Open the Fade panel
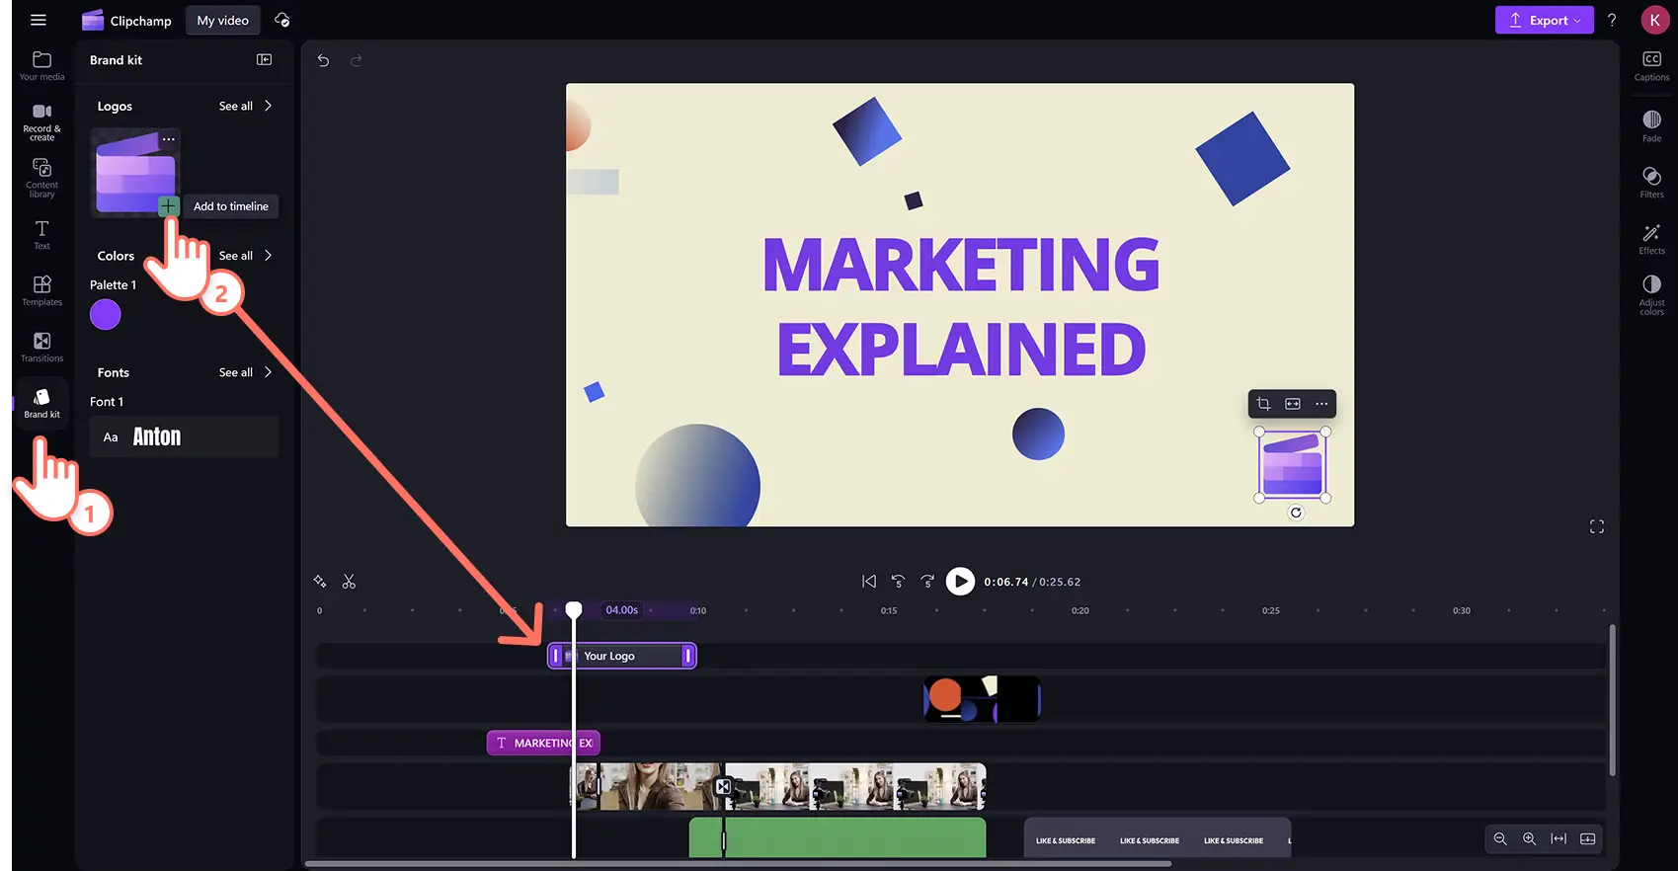The image size is (1678, 871). [x=1651, y=125]
